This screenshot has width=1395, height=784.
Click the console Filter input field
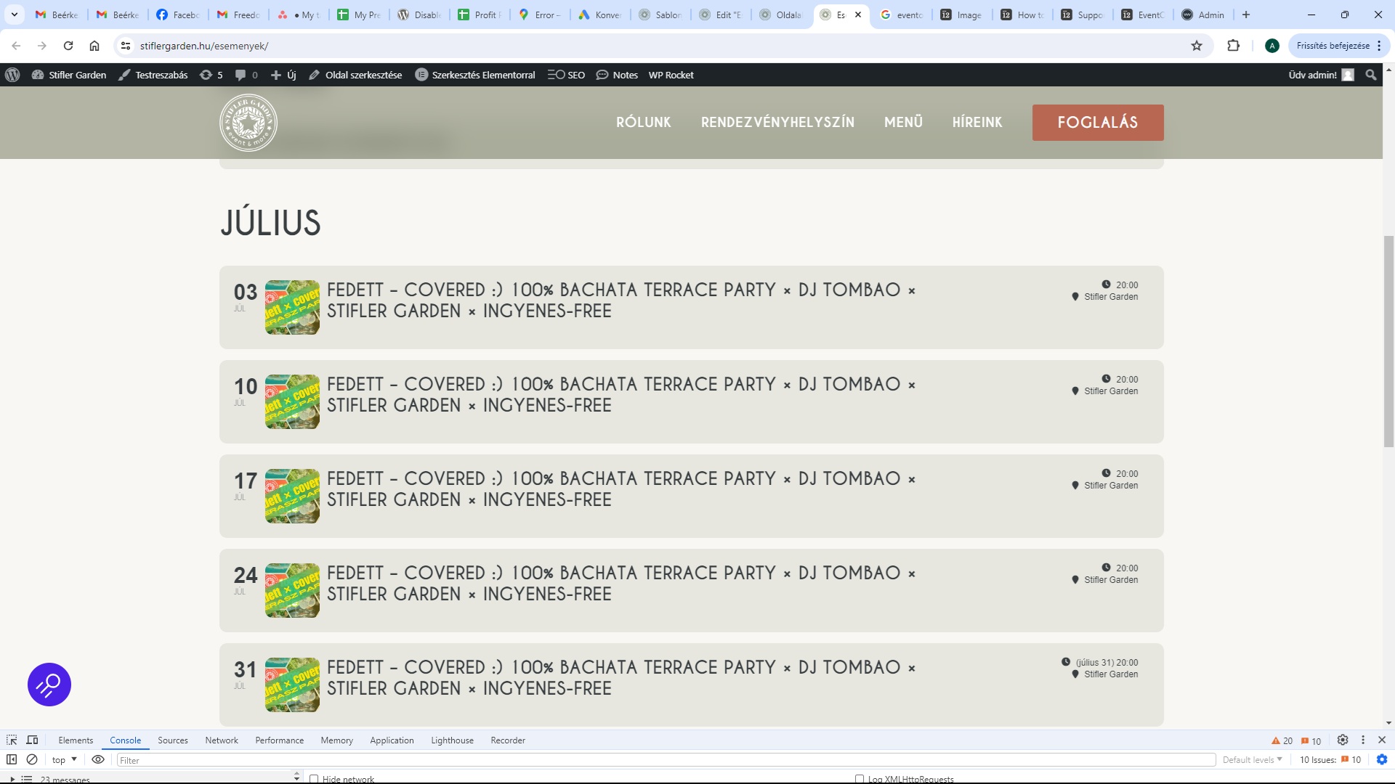[666, 760]
